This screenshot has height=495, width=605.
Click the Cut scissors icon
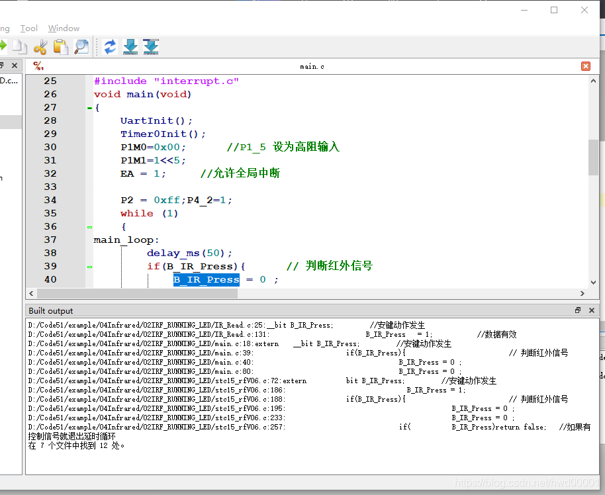click(40, 47)
